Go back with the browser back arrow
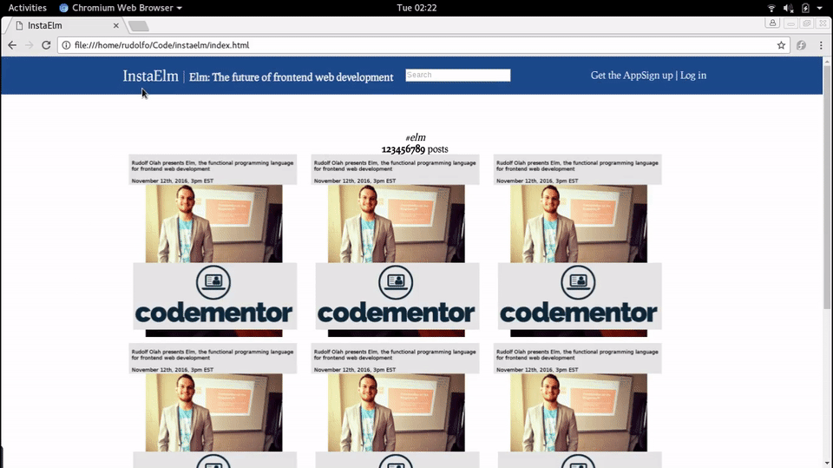 click(x=11, y=45)
